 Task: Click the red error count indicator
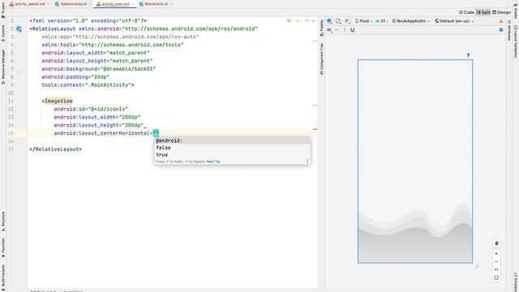tap(290, 21)
